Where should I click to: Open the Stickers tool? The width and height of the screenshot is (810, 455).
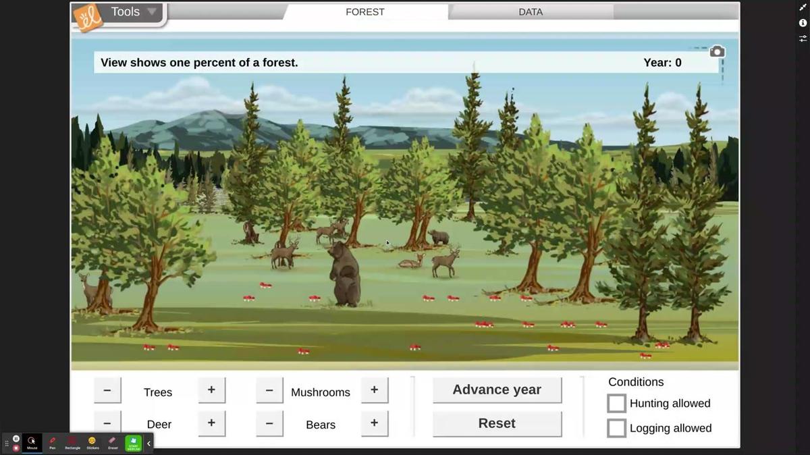(x=92, y=442)
